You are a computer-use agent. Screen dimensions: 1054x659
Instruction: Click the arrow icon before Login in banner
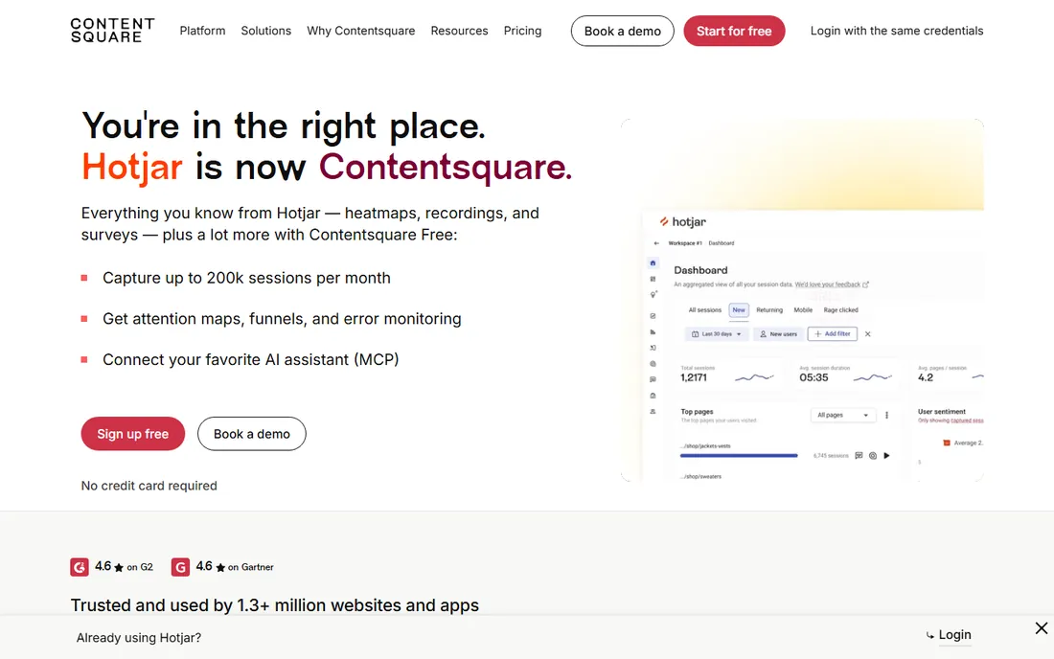[x=930, y=635]
